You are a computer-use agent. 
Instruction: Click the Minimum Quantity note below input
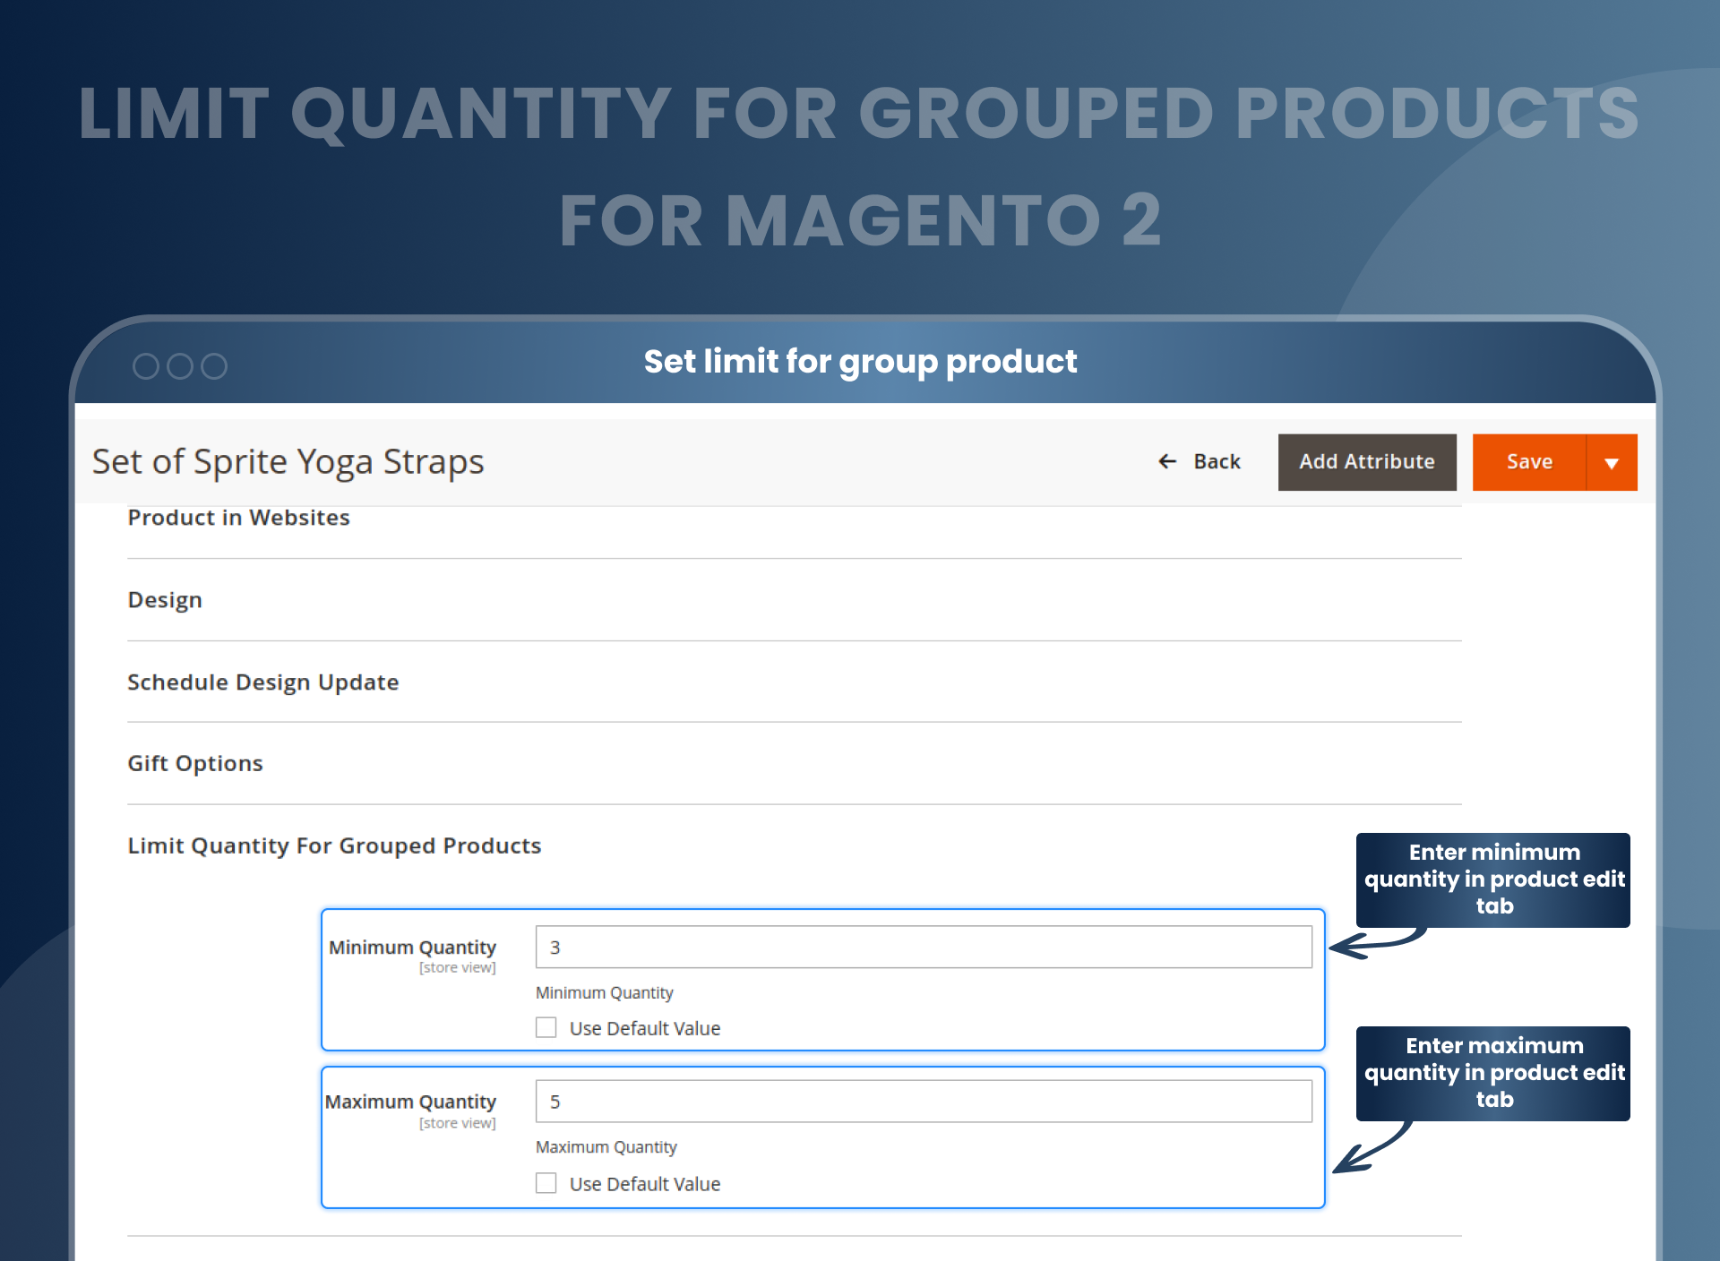pyautogui.click(x=604, y=992)
